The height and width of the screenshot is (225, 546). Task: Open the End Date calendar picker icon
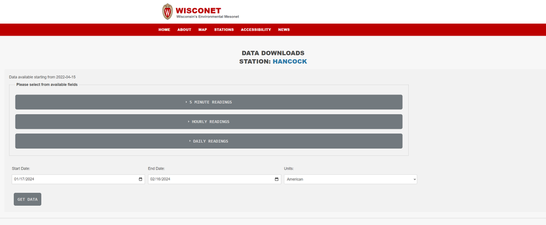277,179
